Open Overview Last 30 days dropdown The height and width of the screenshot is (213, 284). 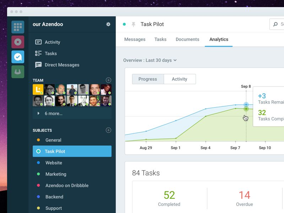(150, 60)
